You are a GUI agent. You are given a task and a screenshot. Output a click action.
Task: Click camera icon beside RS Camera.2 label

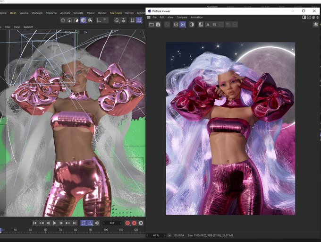coord(85,32)
